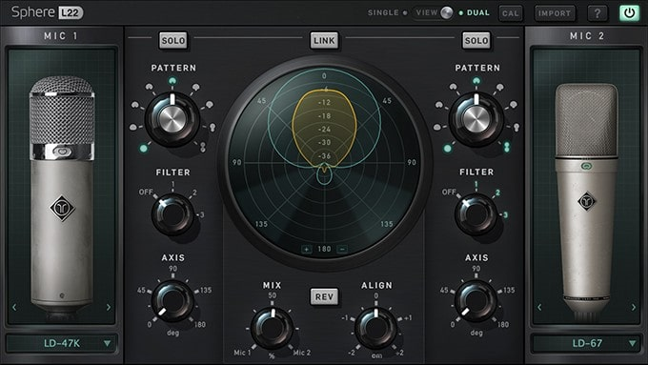The image size is (648, 365).
Task: Select the omni pattern dot for Mic 2
Action: 448,148
